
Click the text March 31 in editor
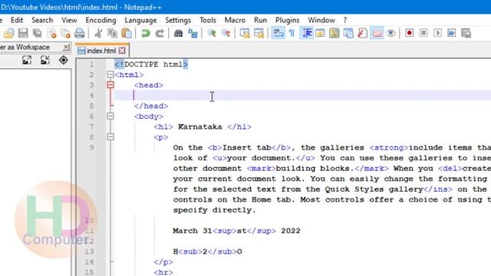[x=193, y=231]
